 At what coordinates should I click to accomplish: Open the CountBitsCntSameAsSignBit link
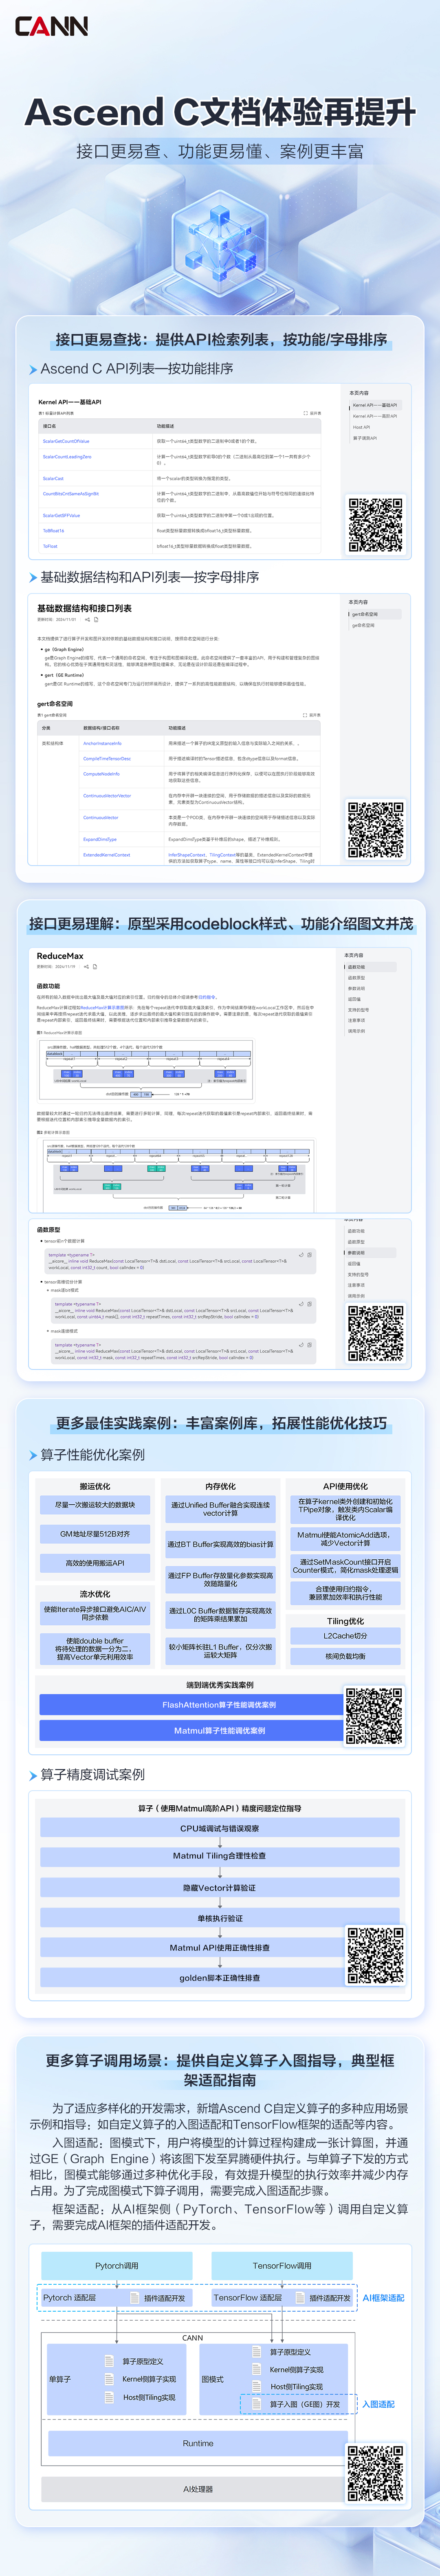pyautogui.click(x=71, y=494)
